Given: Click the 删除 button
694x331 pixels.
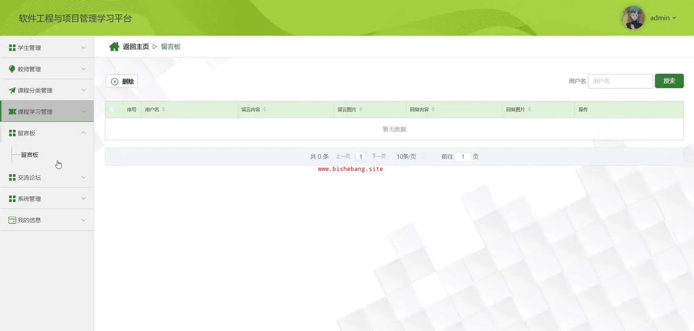Looking at the screenshot, I should tap(122, 81).
